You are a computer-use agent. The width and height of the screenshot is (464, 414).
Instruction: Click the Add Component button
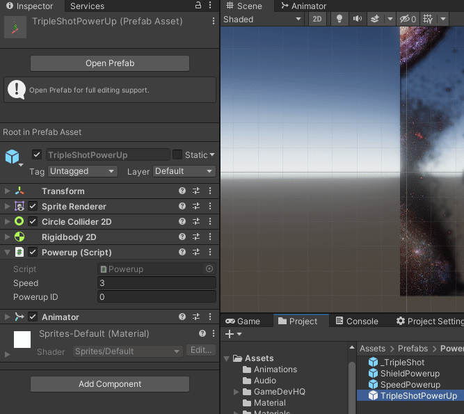110,384
